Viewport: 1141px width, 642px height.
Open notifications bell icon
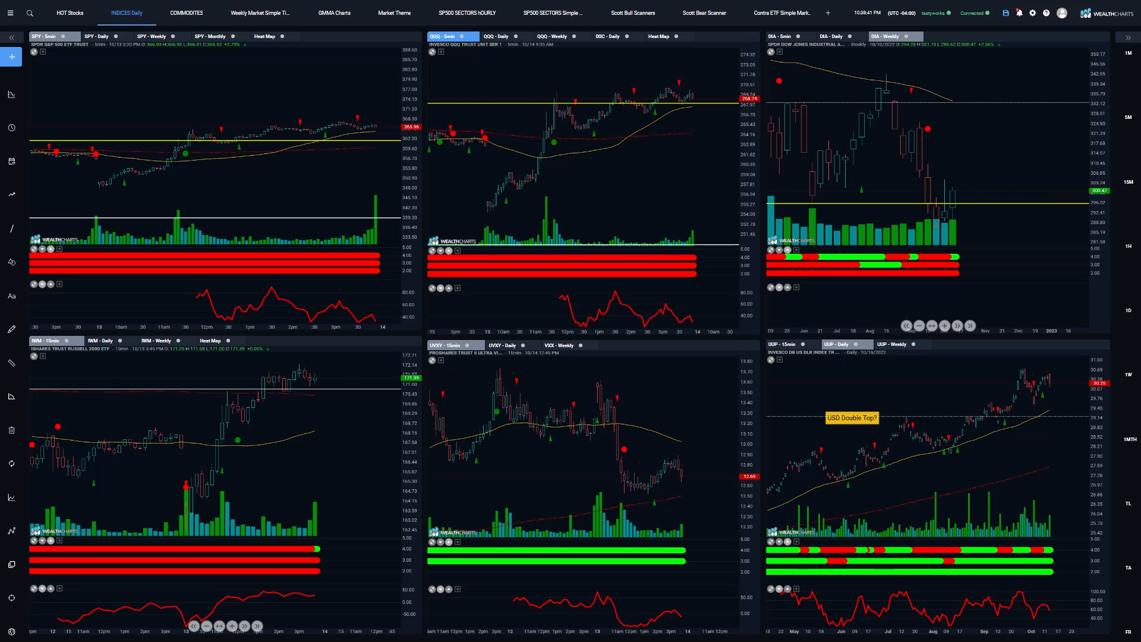tap(1019, 13)
